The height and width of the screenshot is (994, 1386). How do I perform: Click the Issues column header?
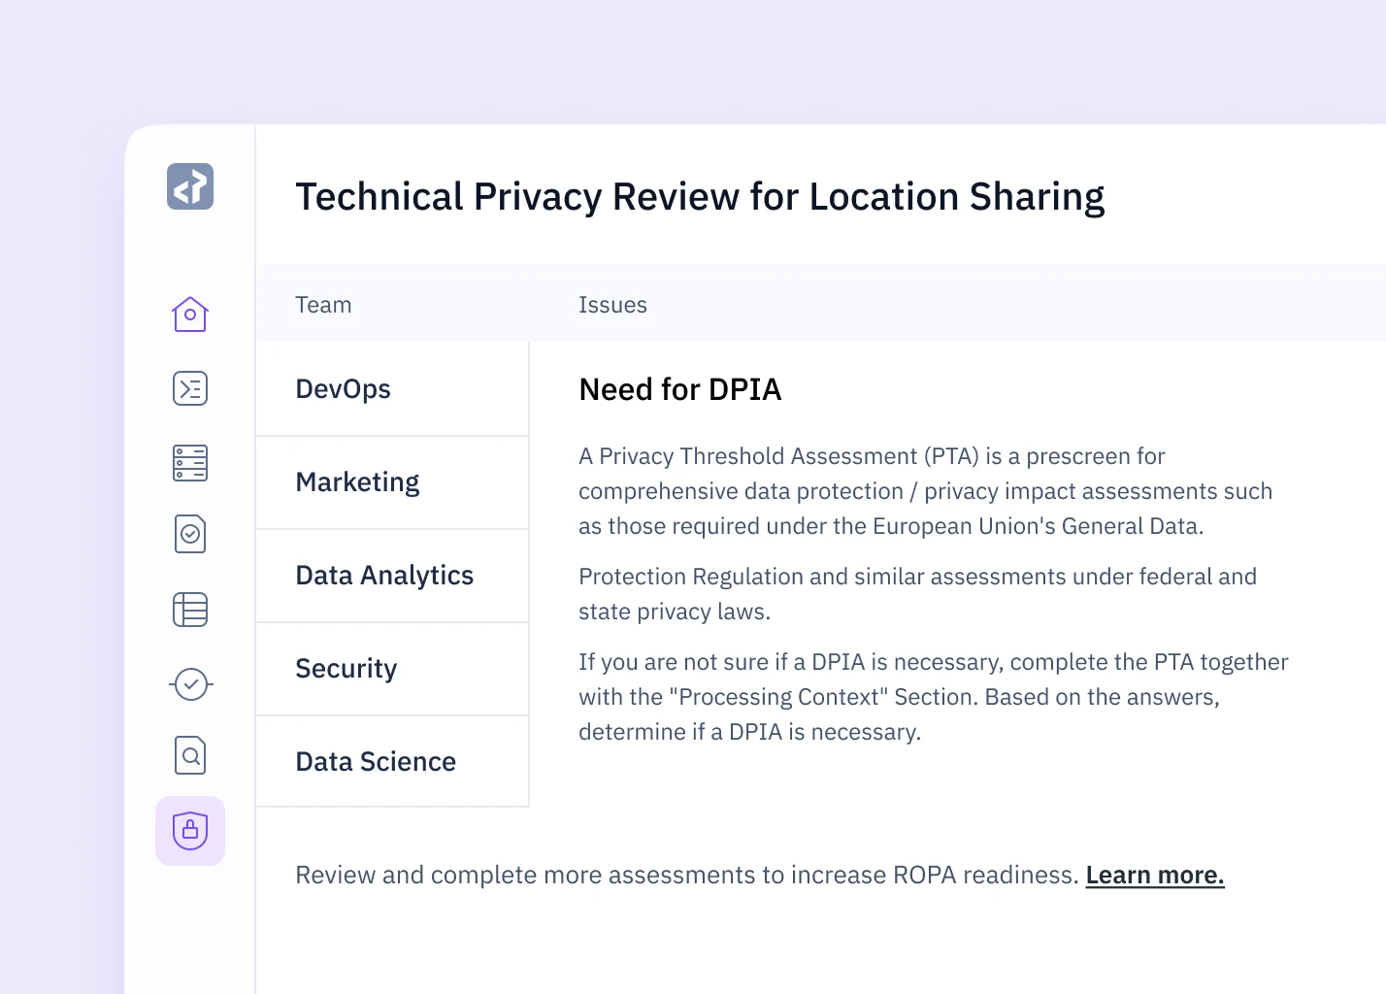612,305
